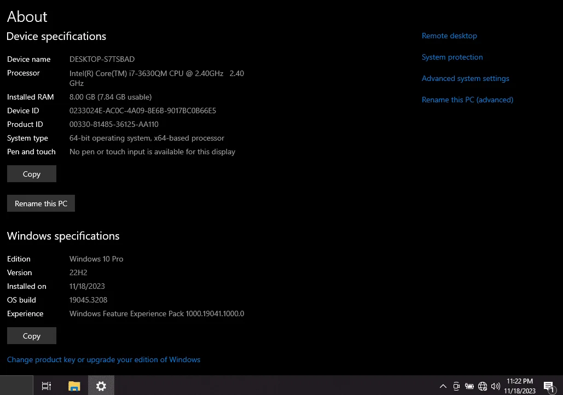Click the Processor label

pyautogui.click(x=24, y=73)
